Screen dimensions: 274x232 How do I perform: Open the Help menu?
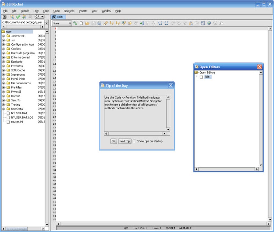pos(118,11)
